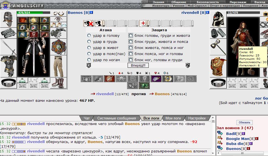Click rivendell's hammer weapon slot
Image resolution: width=268 pixels, height=156 pixels.
coord(218,47)
